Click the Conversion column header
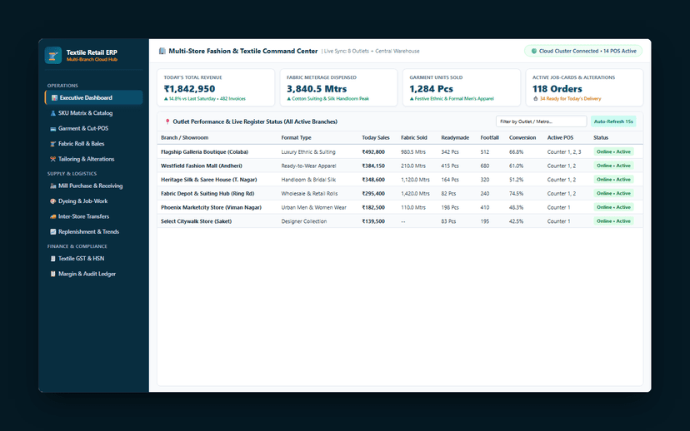690x431 pixels. [522, 138]
